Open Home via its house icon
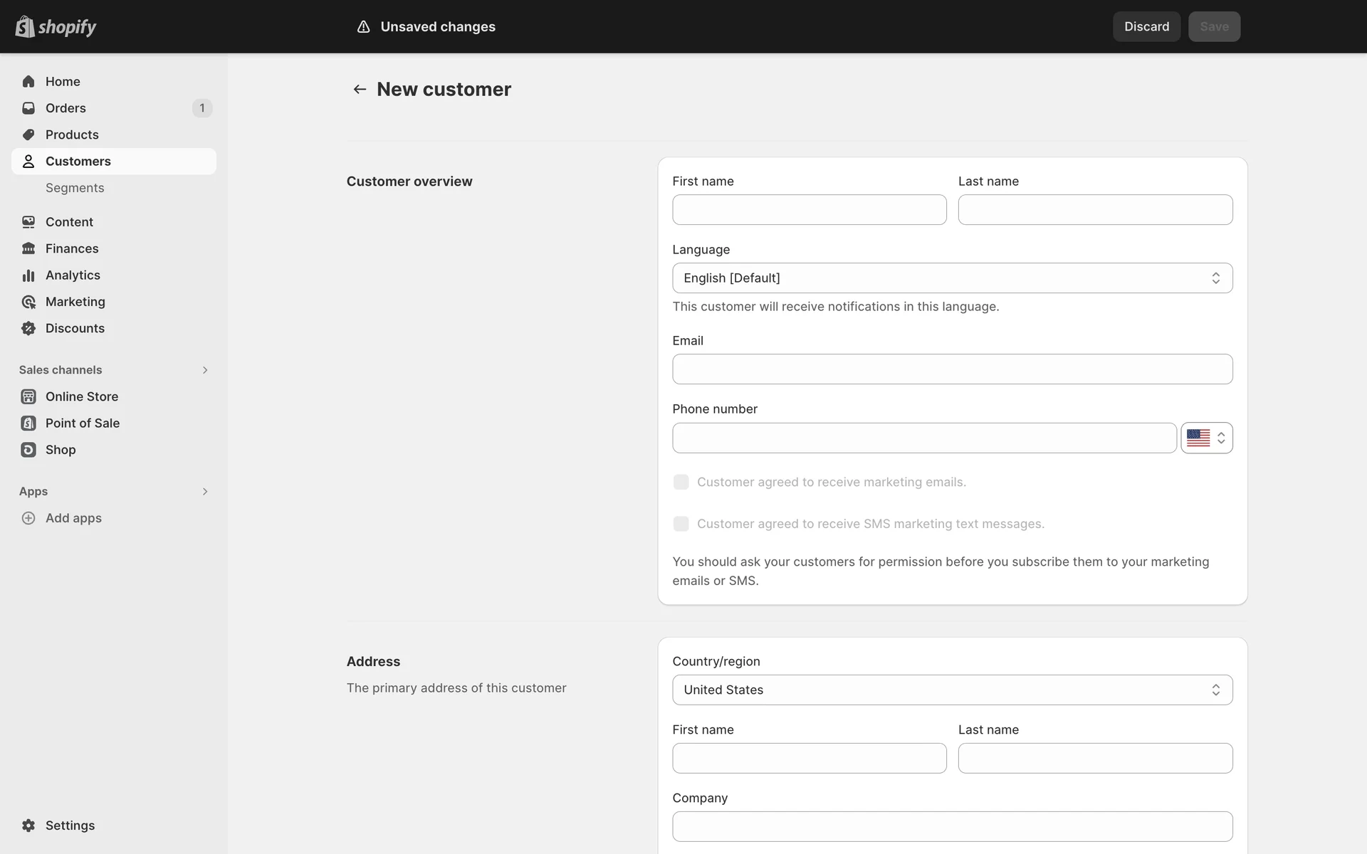 tap(28, 81)
